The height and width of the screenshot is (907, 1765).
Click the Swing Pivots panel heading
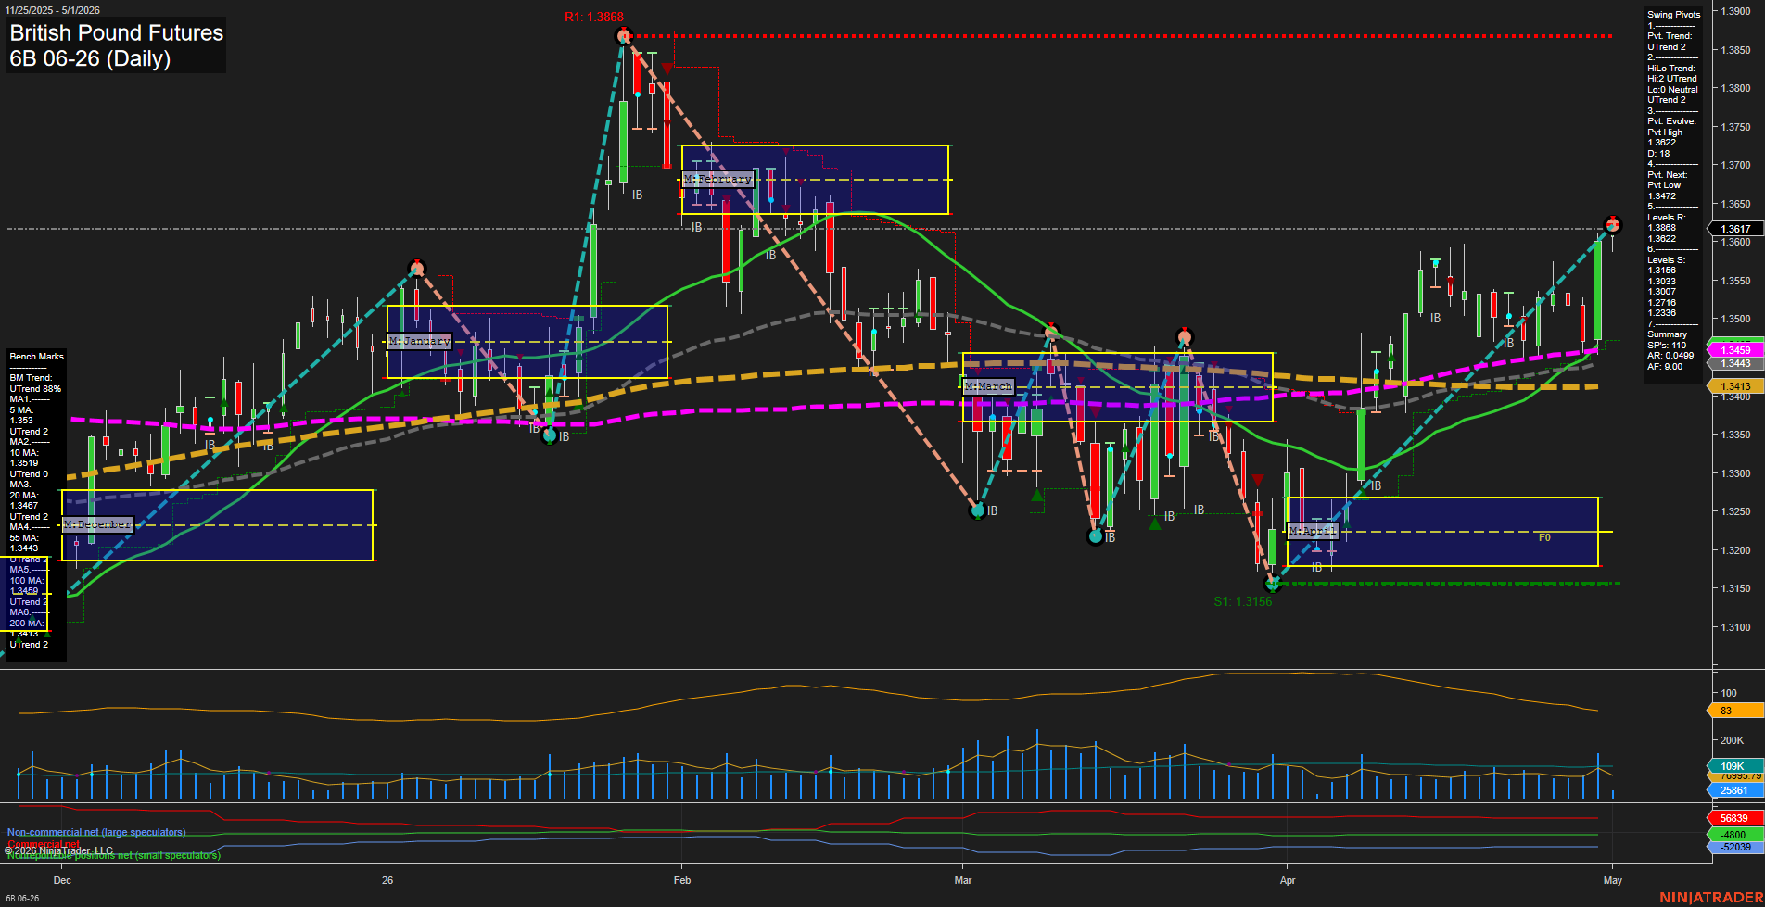tap(1673, 15)
